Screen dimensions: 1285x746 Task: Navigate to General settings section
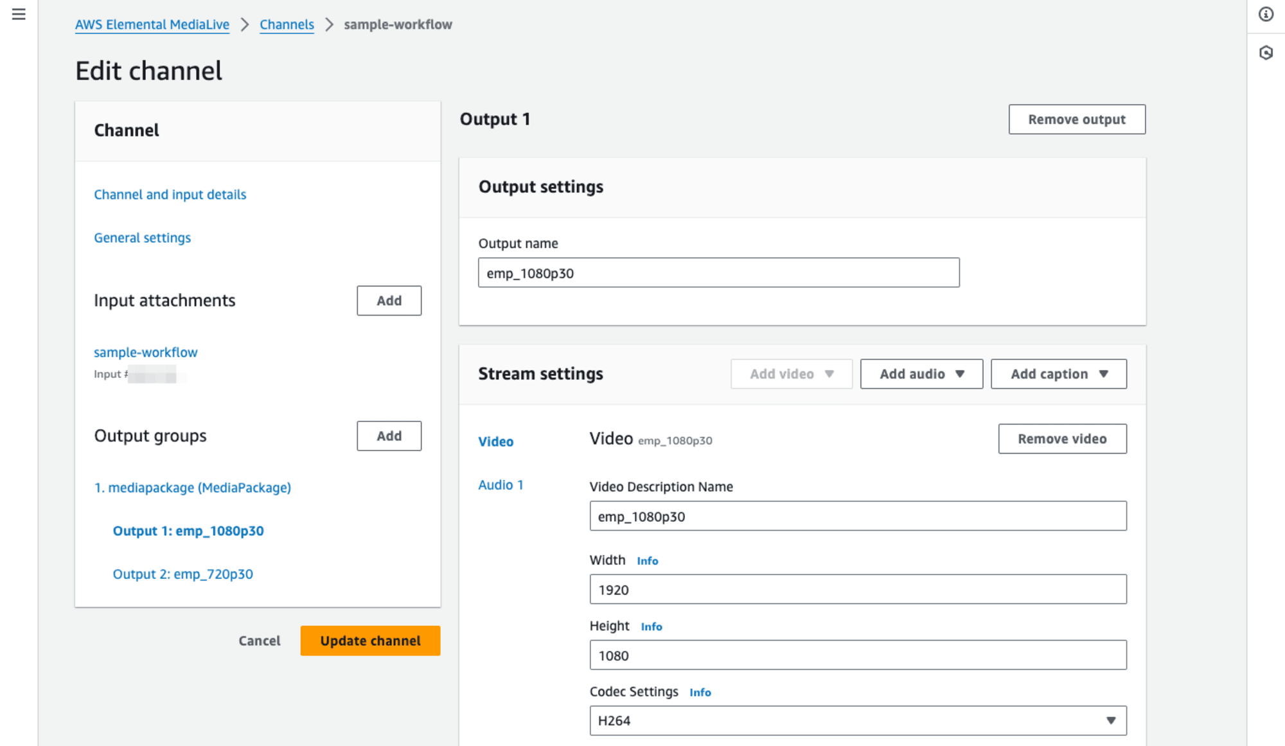click(x=142, y=237)
